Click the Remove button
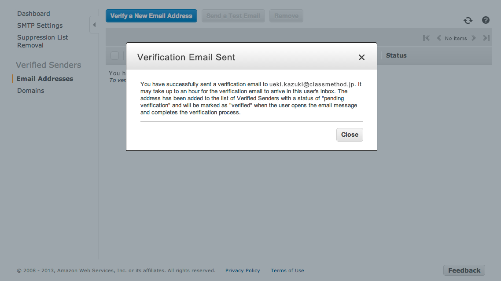The image size is (501, 281). click(286, 16)
